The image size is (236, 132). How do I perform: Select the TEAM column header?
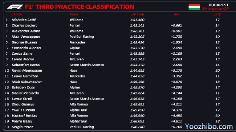click(74, 14)
